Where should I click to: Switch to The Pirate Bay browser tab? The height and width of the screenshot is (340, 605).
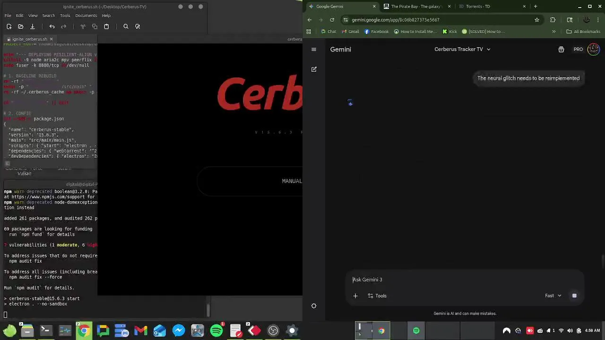point(416,7)
